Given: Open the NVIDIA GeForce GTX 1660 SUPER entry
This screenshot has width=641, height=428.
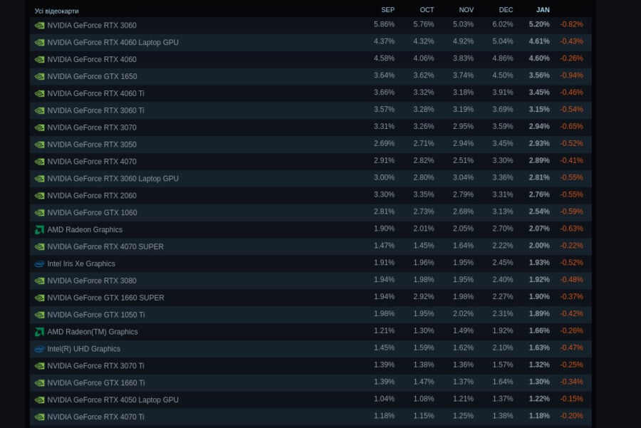Looking at the screenshot, I should point(105,298).
